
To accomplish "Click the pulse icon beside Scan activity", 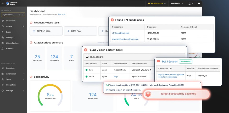I will coord(31,77).
